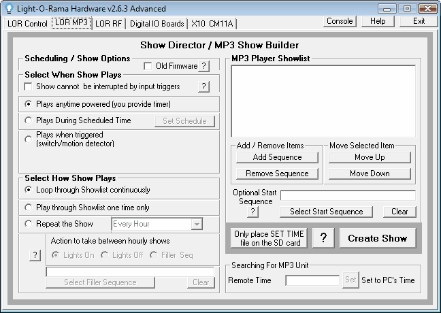Switch to the LOR Control tab
This screenshot has width=441, height=313.
27,23
